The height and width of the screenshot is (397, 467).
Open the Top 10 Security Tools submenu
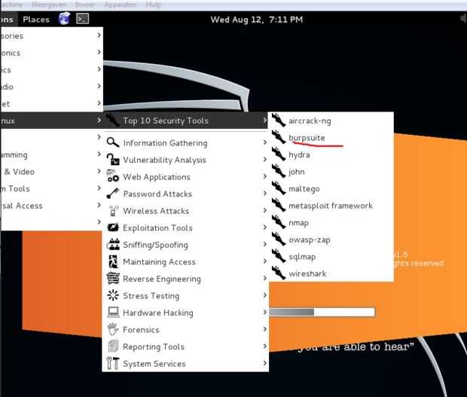click(185, 121)
